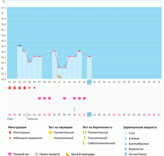Screen dimensions: 164x156
Task: Click the intercourse heart on cycle day 16
Action: (x=84, y=98)
